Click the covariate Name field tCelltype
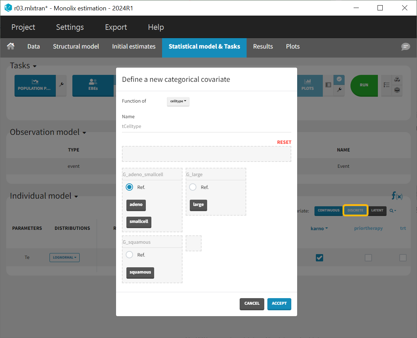Image resolution: width=417 pixels, height=338 pixels. point(206,127)
